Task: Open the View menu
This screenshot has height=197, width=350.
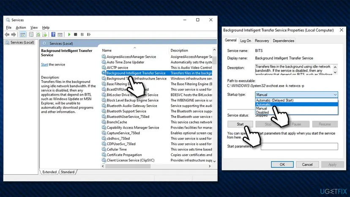Action: [34, 27]
